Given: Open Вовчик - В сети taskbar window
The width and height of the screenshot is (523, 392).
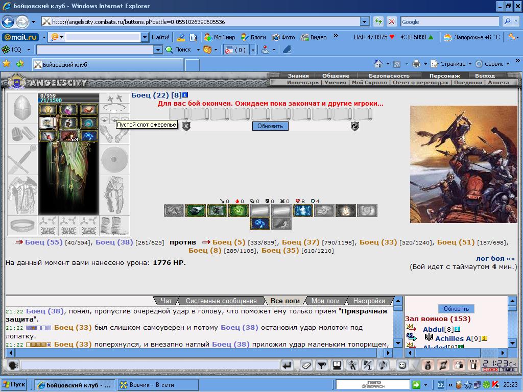Looking at the screenshot, I should 158,385.
